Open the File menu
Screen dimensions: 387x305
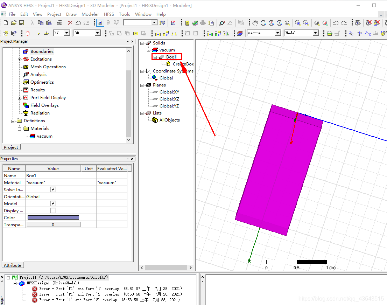pos(12,14)
